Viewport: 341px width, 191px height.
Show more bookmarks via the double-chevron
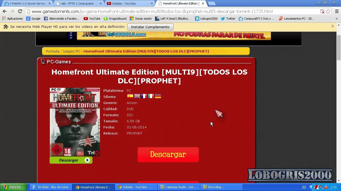[336, 19]
